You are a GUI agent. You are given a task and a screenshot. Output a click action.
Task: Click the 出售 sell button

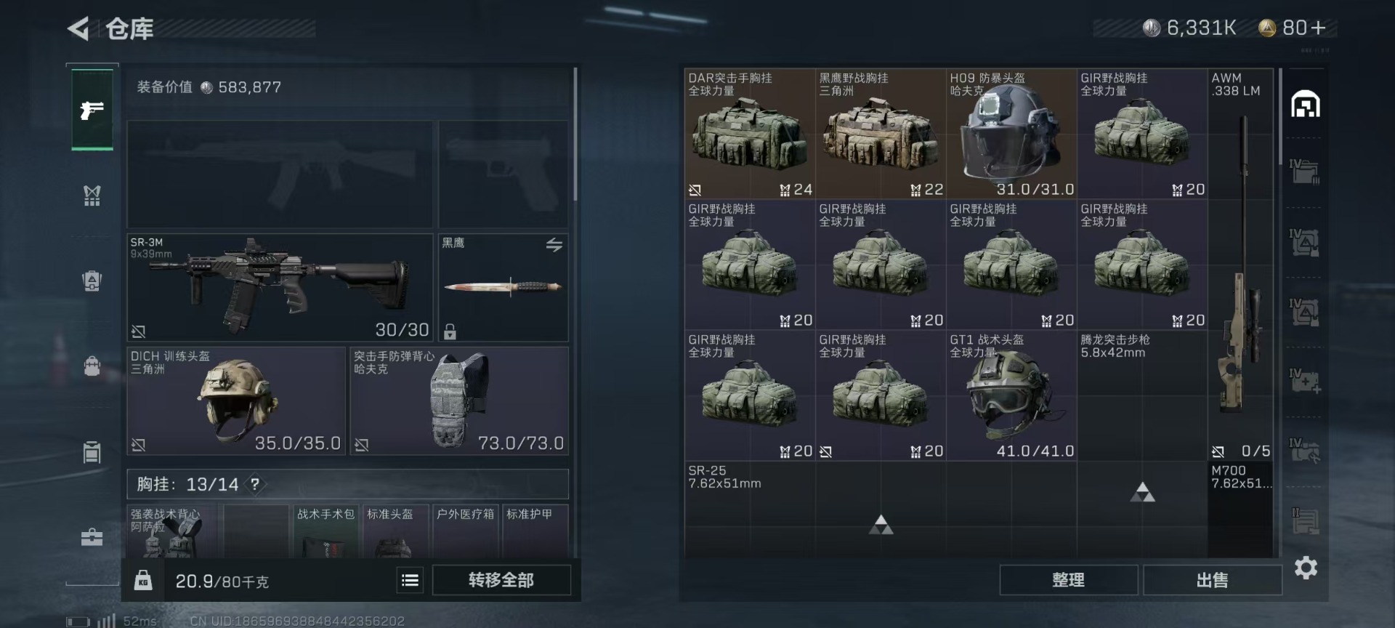[x=1212, y=580]
